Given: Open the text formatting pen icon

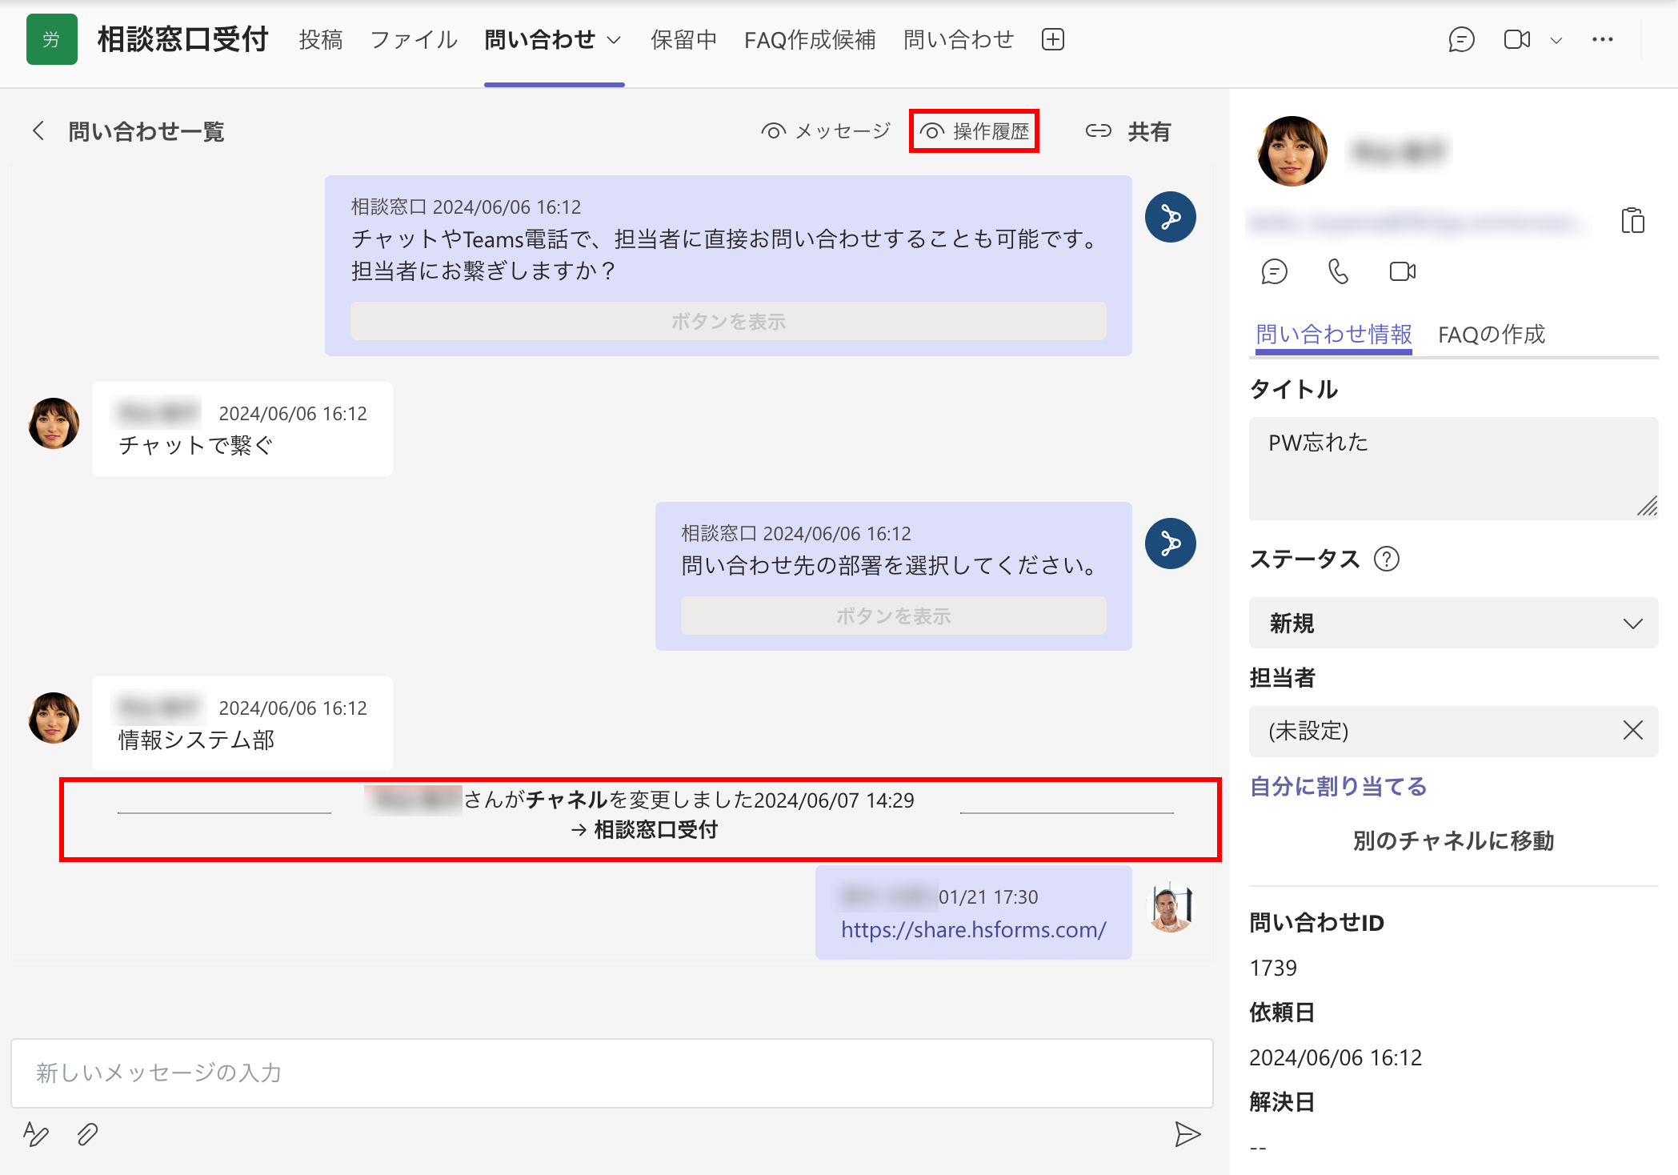Looking at the screenshot, I should [x=36, y=1133].
